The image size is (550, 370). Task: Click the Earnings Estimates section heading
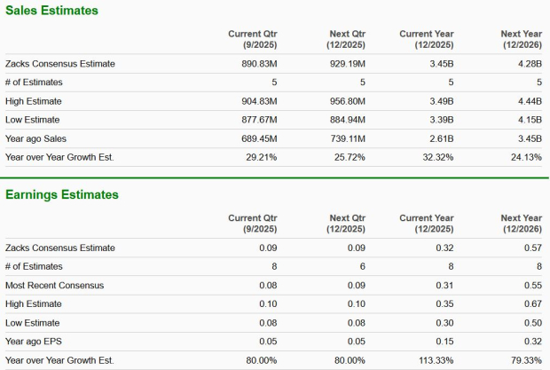pos(62,194)
